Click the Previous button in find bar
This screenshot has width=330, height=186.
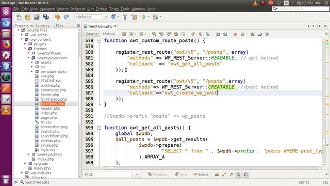(x=157, y=175)
